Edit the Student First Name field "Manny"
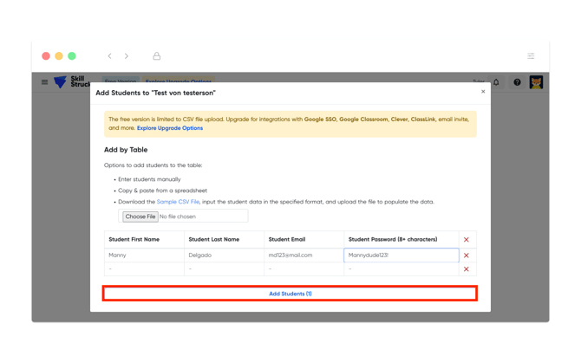 click(144, 255)
